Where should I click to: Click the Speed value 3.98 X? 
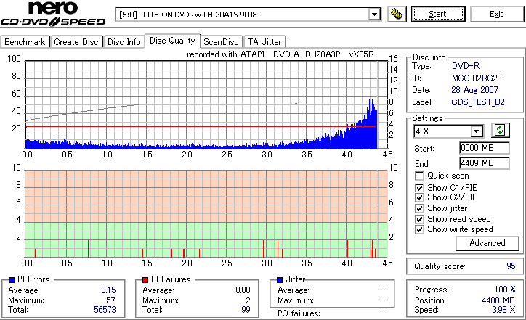(503, 310)
